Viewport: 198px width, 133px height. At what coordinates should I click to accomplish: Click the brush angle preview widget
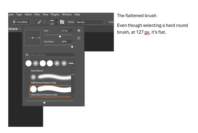[33, 38]
